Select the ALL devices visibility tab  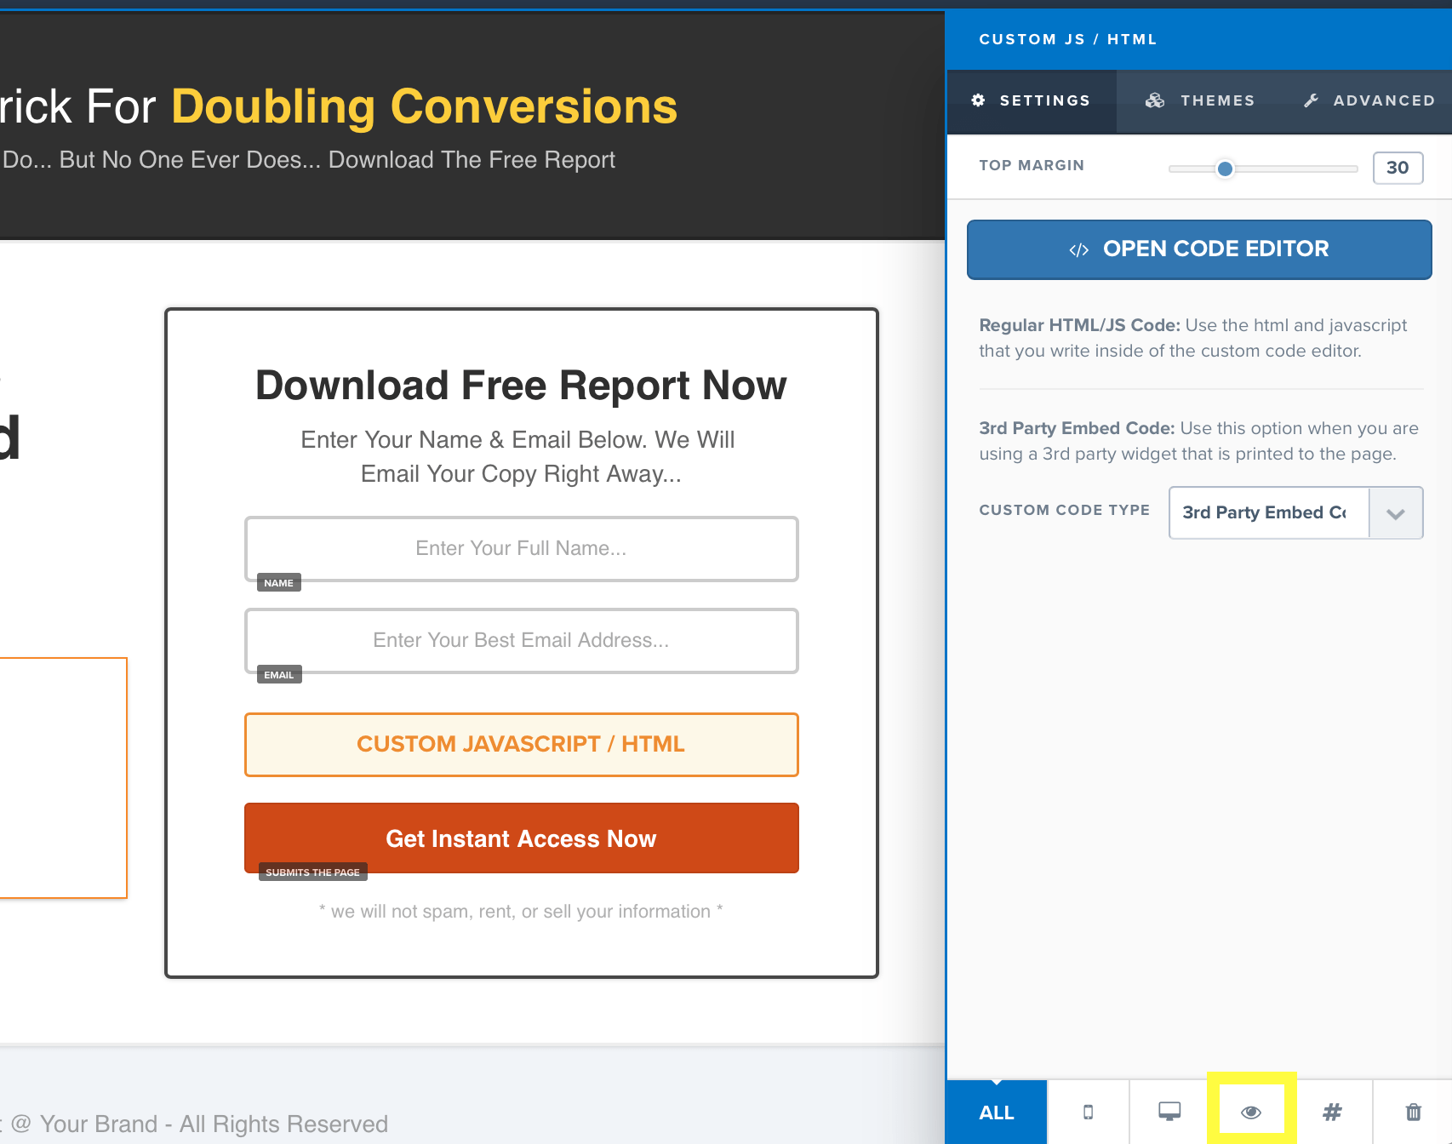coord(997,1113)
